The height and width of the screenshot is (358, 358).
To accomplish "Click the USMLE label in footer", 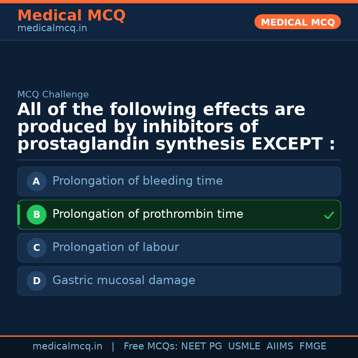I will click(244, 346).
